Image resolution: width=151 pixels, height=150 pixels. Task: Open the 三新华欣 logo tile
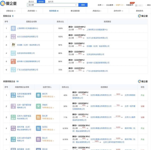pos(13,139)
